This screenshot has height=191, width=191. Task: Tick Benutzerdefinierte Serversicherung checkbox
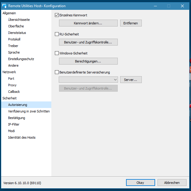(57, 72)
